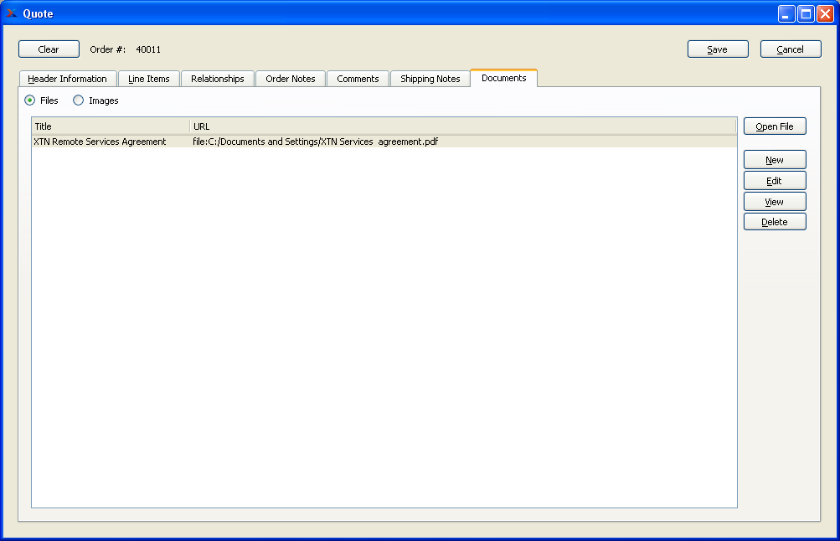Image resolution: width=840 pixels, height=541 pixels.
Task: Click the Clear button
Action: pyautogui.click(x=49, y=49)
